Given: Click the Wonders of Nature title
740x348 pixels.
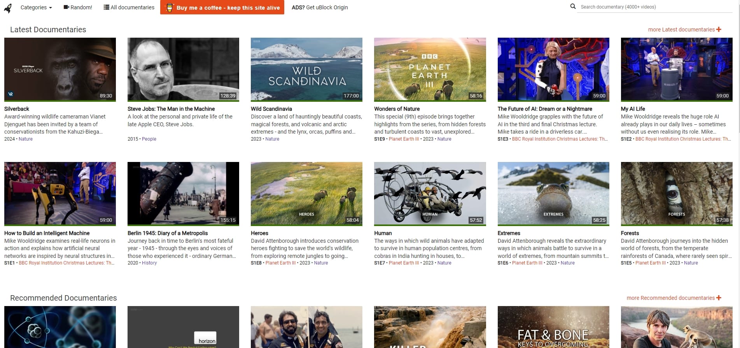Looking at the screenshot, I should point(397,109).
